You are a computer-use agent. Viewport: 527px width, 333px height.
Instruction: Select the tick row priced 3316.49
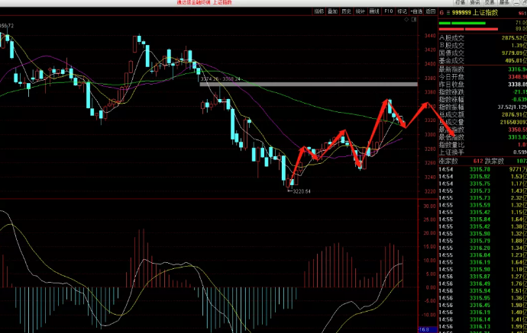[483, 283]
